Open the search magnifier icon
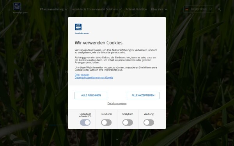Screen dimensions: 234x146 click(x=219, y=9)
